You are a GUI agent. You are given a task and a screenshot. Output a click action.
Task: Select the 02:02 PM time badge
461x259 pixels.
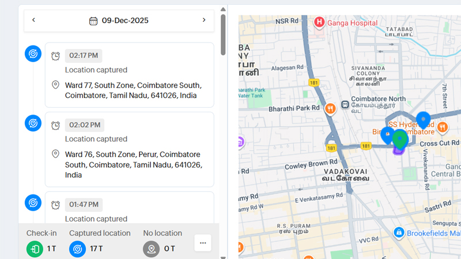(84, 125)
